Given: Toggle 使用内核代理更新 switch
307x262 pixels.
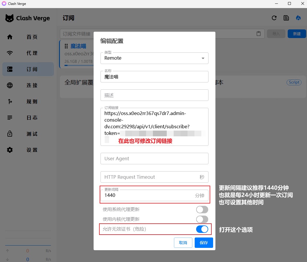Looking at the screenshot, I should pyautogui.click(x=202, y=219).
